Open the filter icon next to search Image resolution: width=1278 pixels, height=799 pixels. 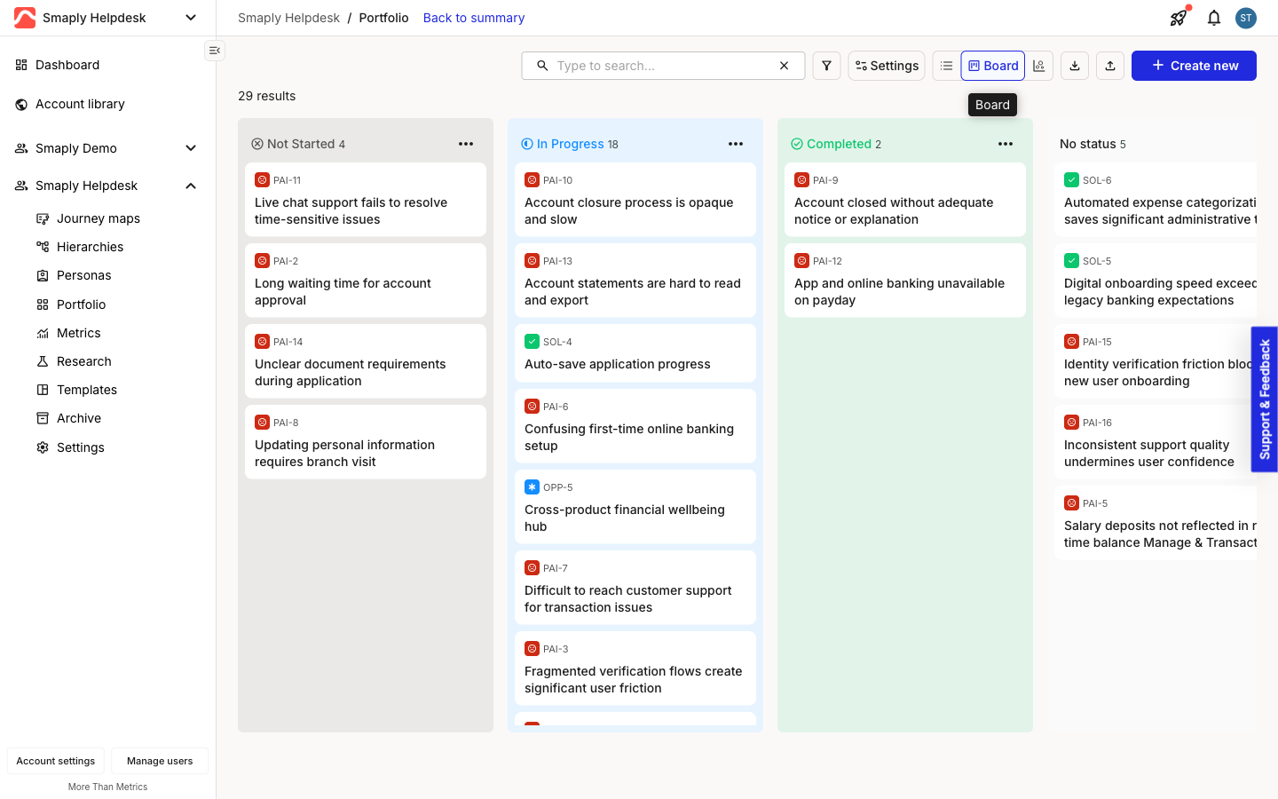pyautogui.click(x=826, y=66)
